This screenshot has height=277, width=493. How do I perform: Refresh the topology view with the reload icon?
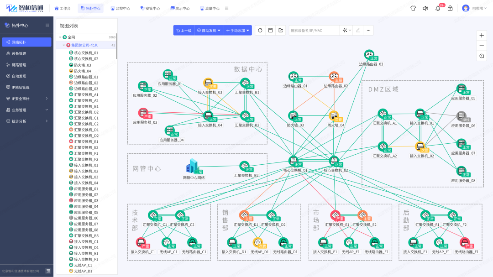[260, 30]
